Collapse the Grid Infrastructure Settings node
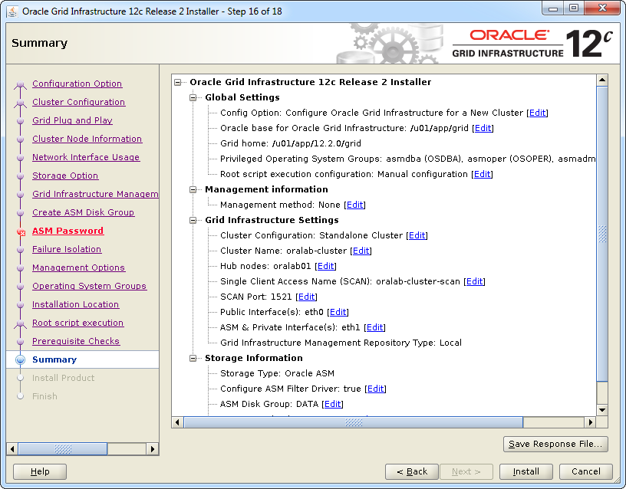 [x=193, y=220]
